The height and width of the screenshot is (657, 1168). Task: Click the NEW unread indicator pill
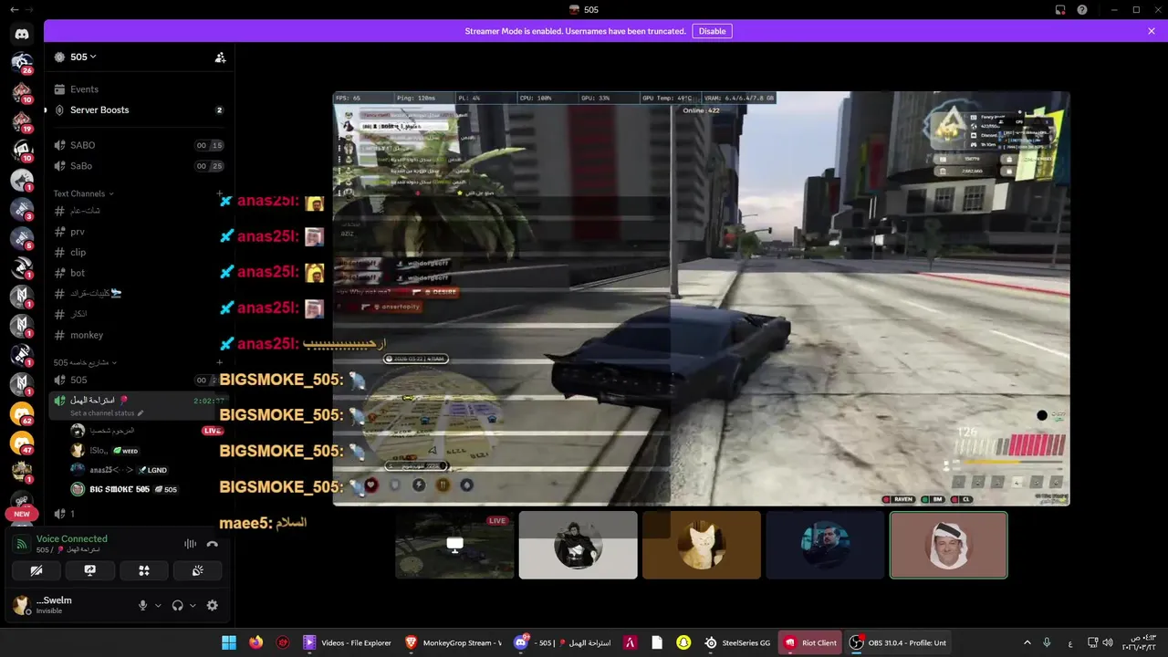[x=22, y=514]
